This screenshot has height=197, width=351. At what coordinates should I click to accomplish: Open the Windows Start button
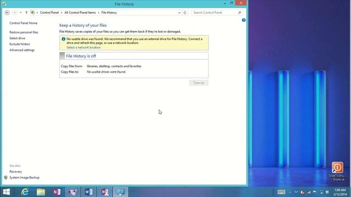[x=7, y=192]
